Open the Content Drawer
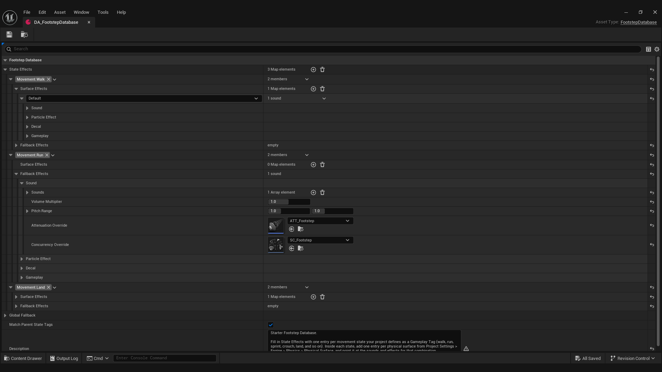662x372 pixels. pyautogui.click(x=23, y=358)
